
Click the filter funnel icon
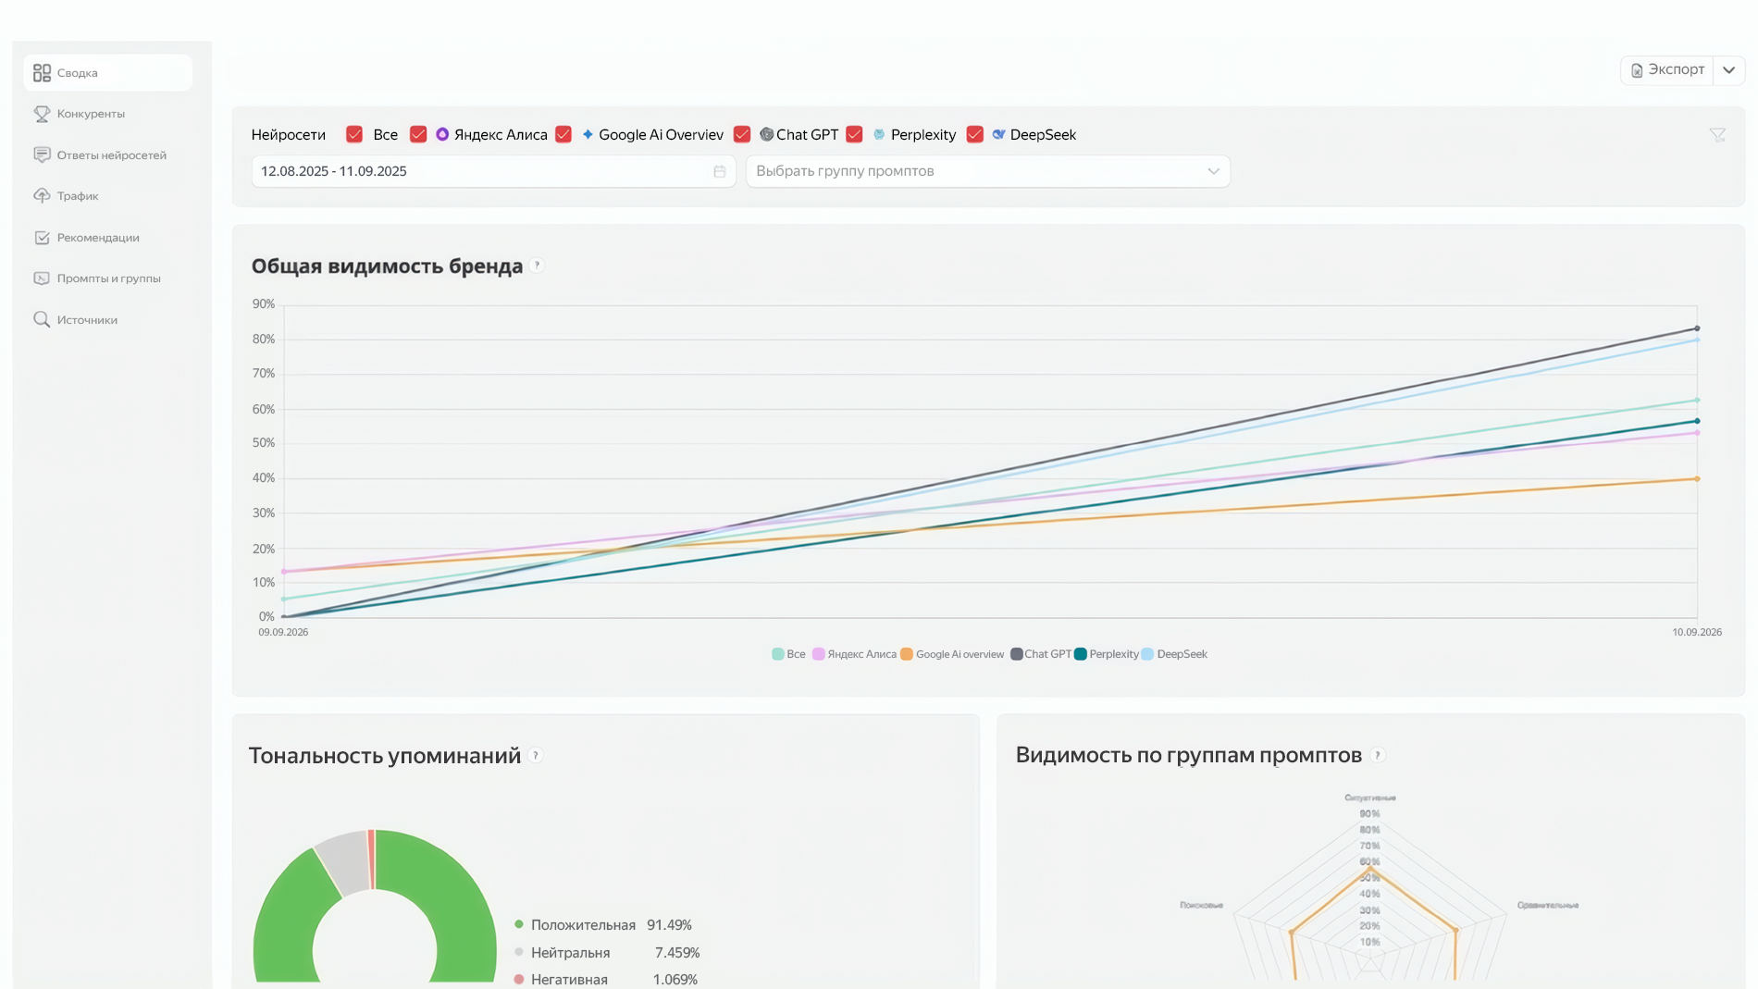[1717, 135]
